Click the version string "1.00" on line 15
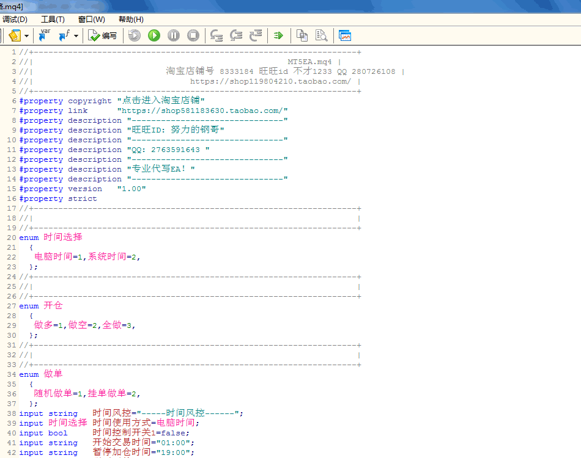Screen dimensions: 581x458 click(131, 189)
